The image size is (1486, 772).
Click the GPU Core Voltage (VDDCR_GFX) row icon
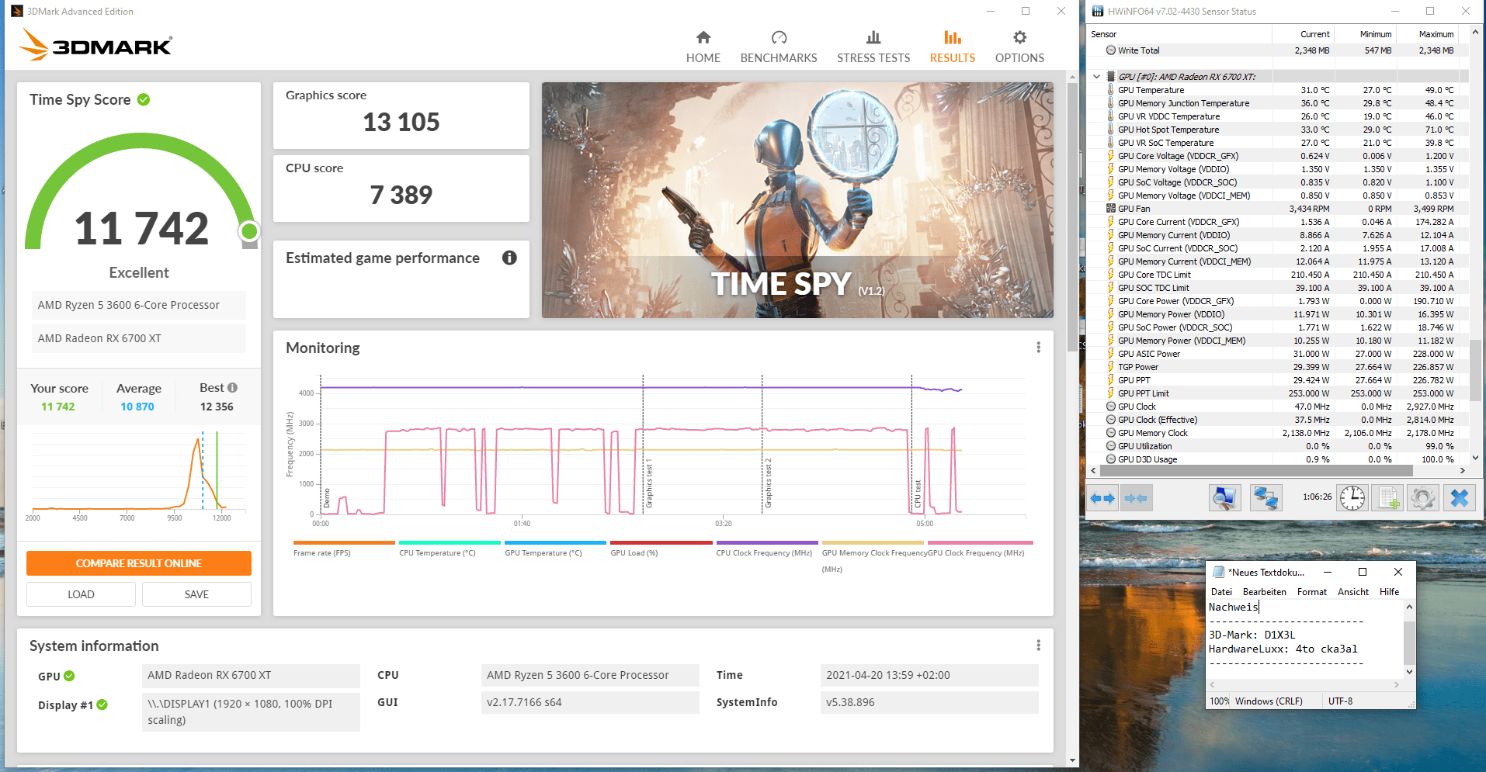pyautogui.click(x=1111, y=156)
